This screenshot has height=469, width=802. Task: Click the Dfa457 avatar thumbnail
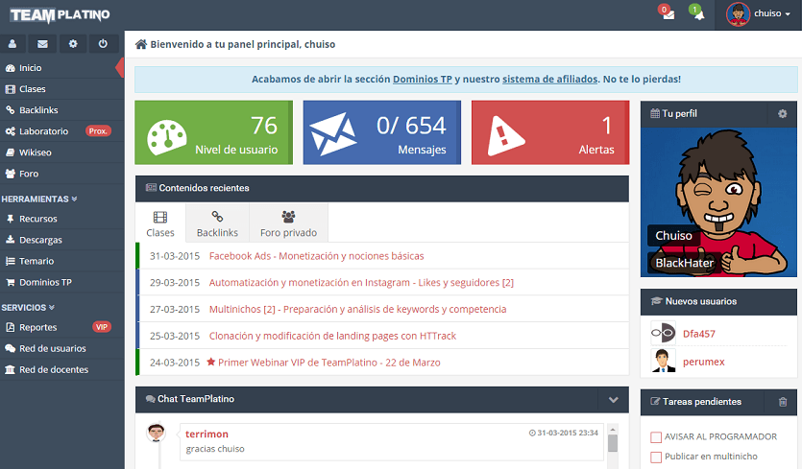[x=663, y=333]
